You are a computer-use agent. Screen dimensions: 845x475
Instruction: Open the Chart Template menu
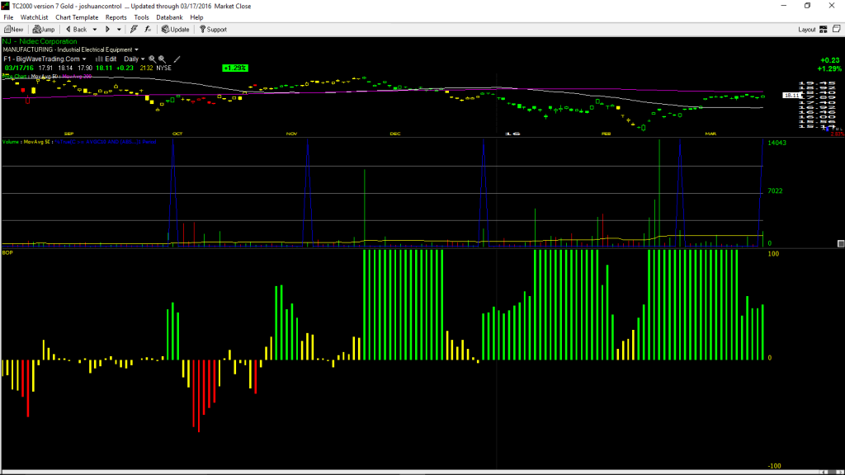[77, 17]
